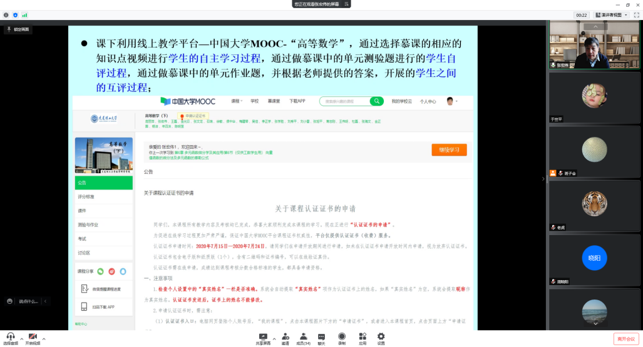Click the invite button

285,339
